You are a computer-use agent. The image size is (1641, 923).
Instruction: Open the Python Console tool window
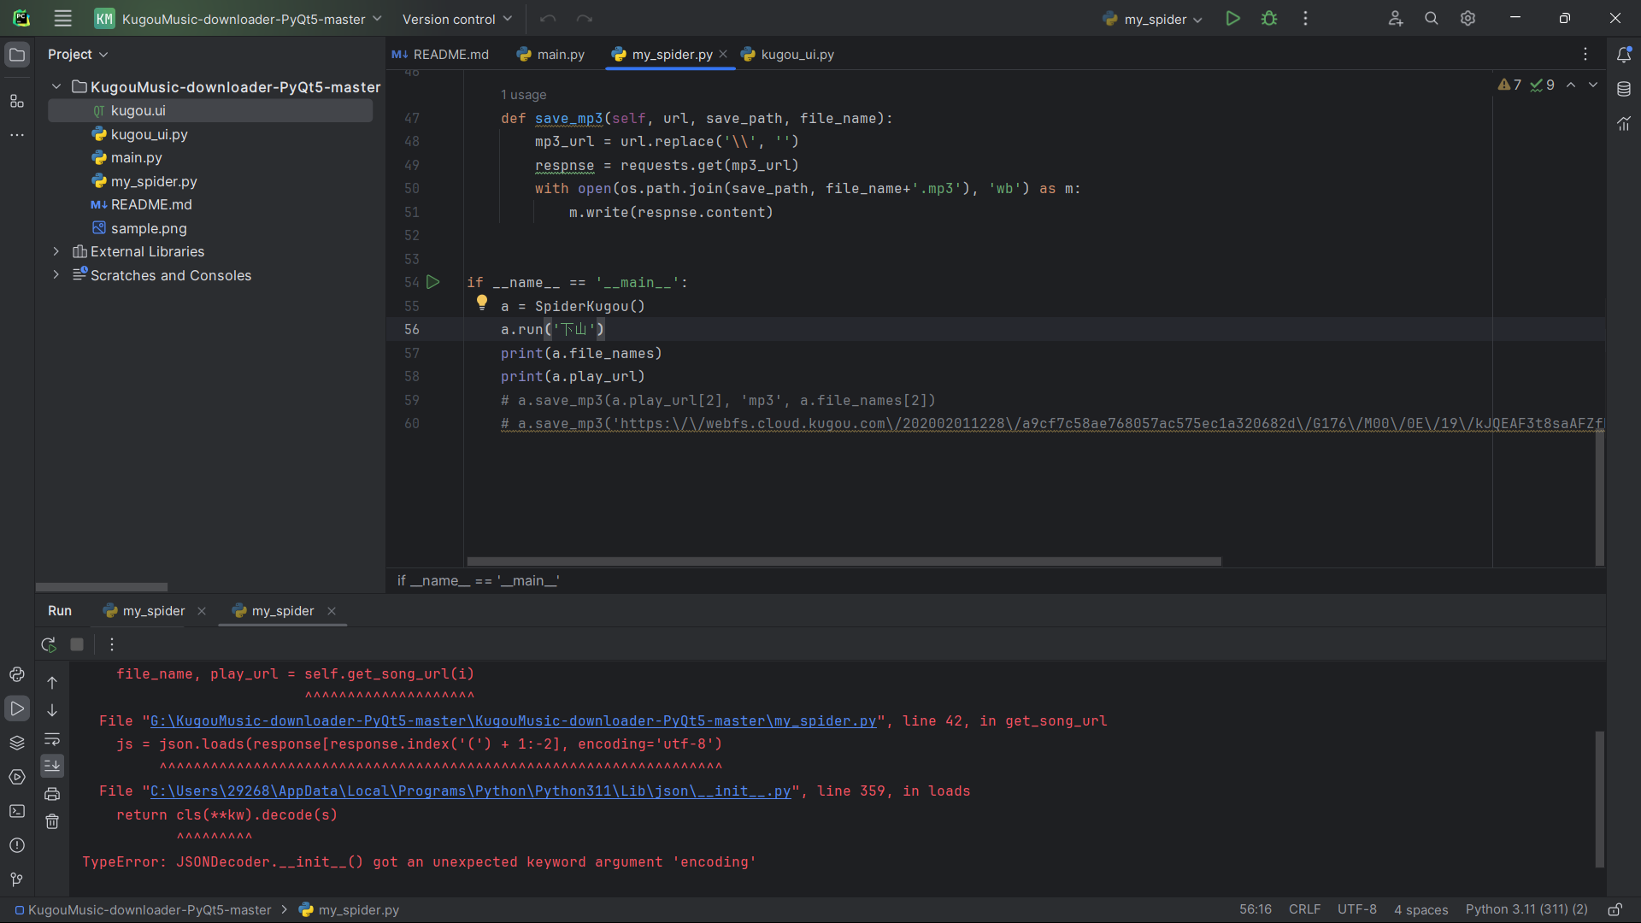click(x=16, y=674)
